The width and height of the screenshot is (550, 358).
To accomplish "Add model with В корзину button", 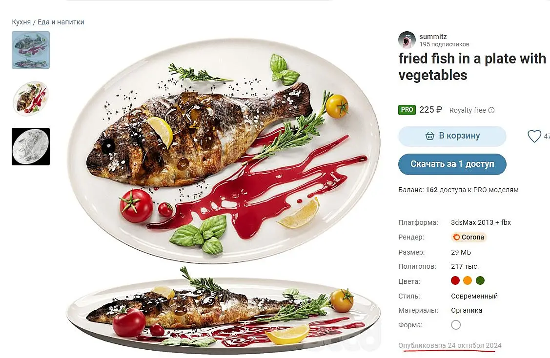I will click(x=452, y=136).
